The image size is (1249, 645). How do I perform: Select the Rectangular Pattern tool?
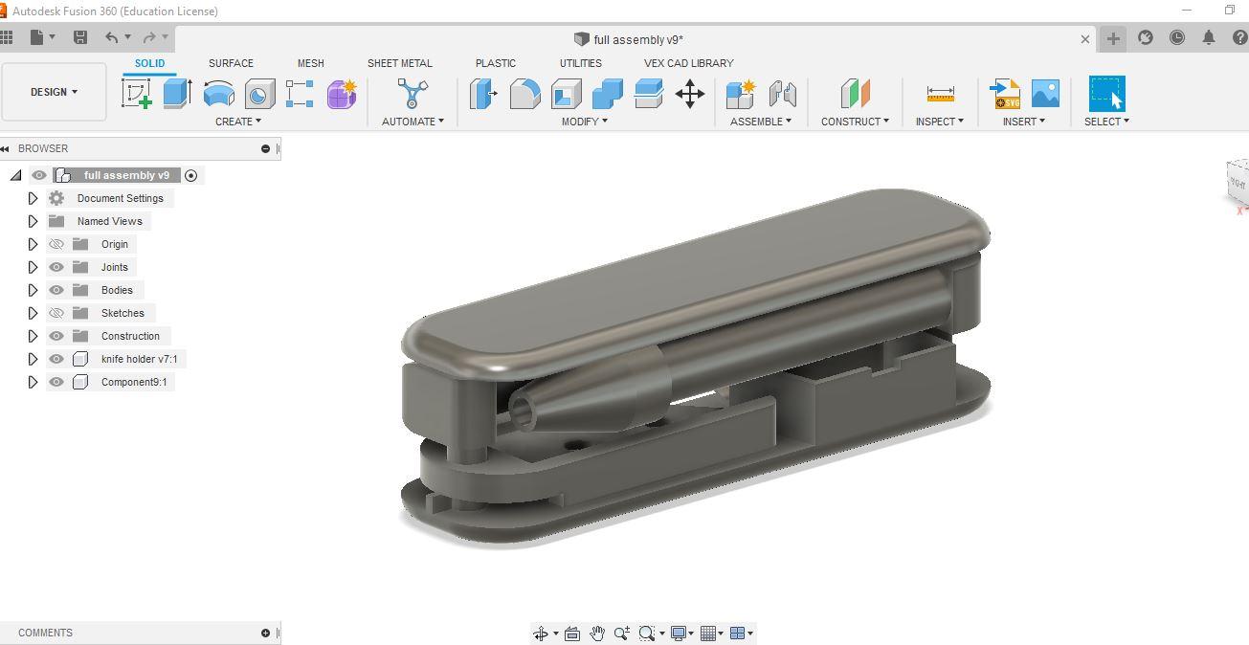tap(300, 94)
